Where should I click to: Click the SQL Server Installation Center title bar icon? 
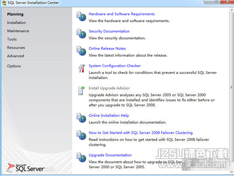coord(4,3)
